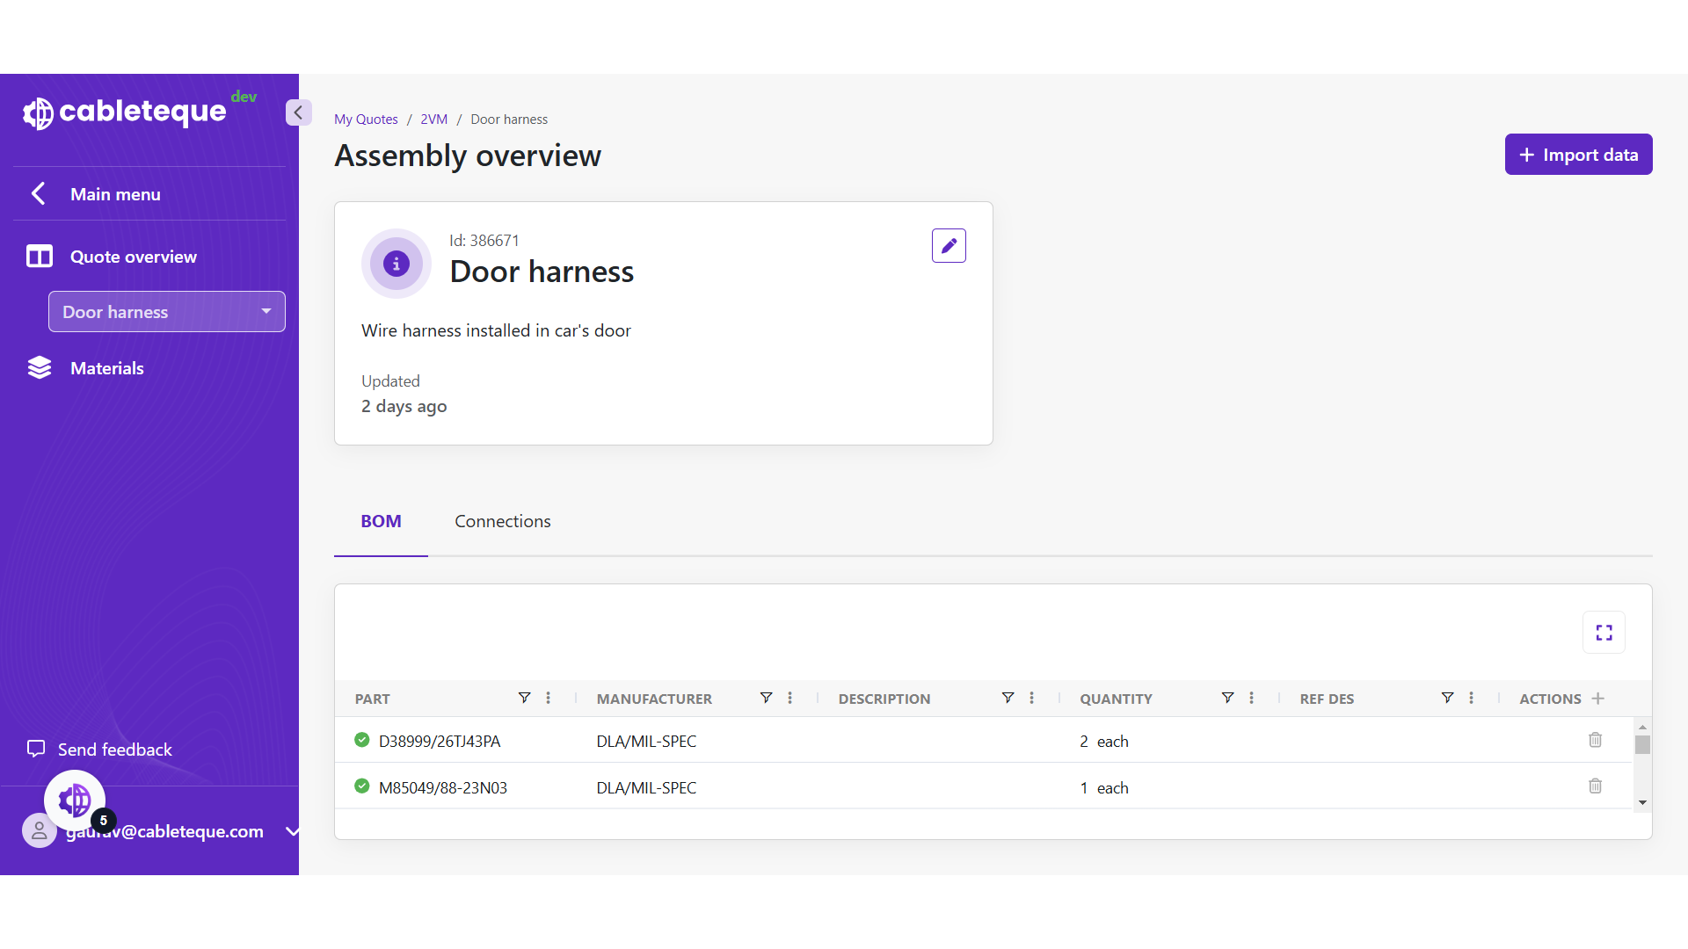Image resolution: width=1688 pixels, height=949 pixels.
Task: Open three-dot menu for DESCRIPTION column
Action: point(1031,698)
